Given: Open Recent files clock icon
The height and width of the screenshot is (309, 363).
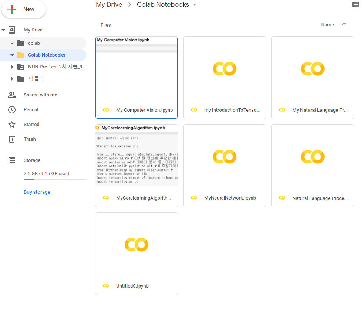Looking at the screenshot, I should point(12,110).
